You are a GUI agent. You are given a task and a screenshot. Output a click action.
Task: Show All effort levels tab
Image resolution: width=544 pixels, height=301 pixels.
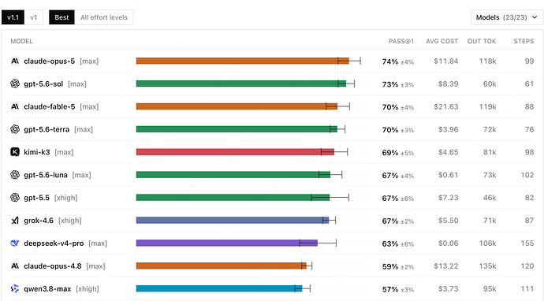[104, 17]
